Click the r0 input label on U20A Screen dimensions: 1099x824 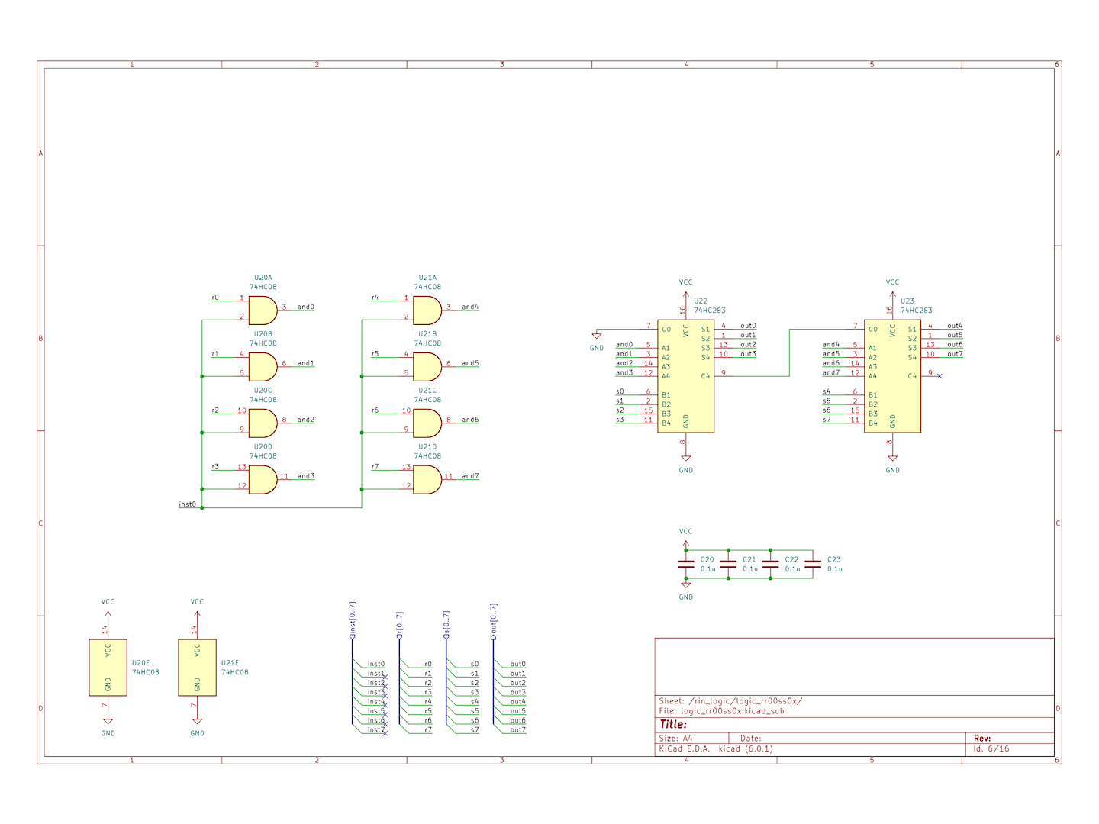tap(215, 298)
